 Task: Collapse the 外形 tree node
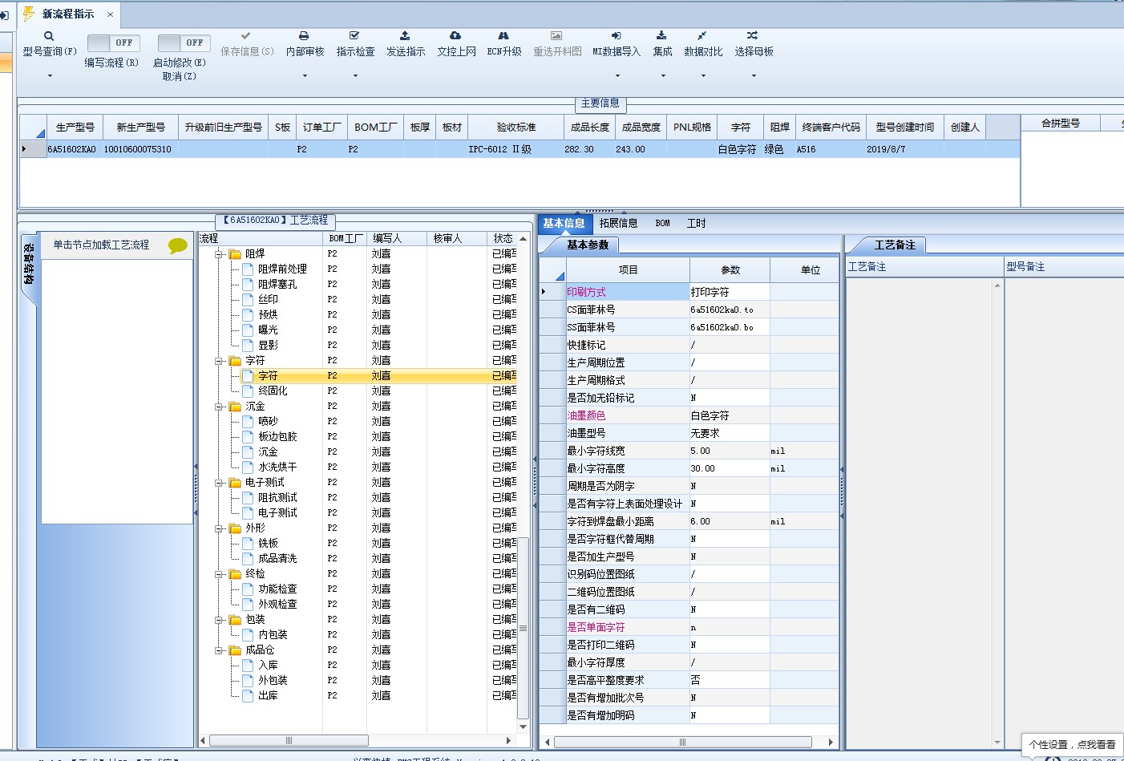(218, 528)
